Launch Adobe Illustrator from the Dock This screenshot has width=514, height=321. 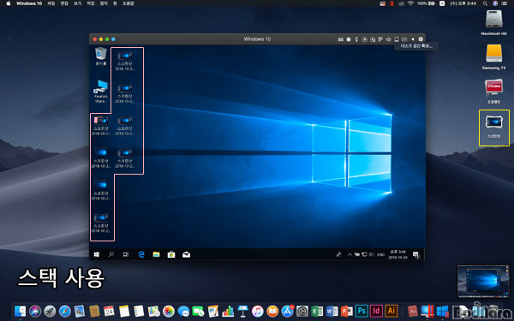pyautogui.click(x=391, y=311)
